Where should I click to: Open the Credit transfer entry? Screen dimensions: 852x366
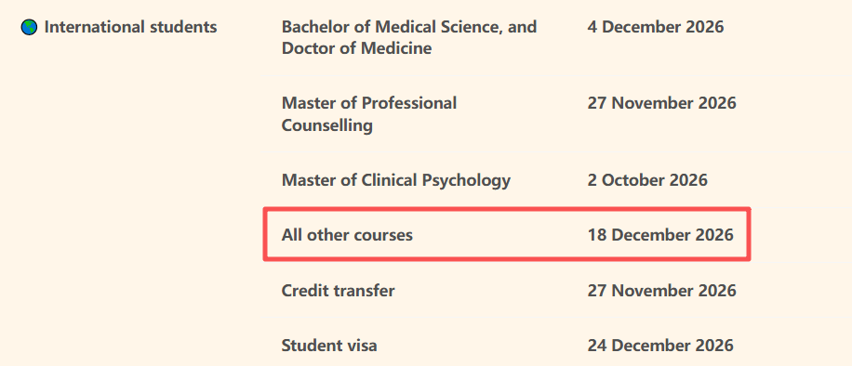tap(338, 291)
